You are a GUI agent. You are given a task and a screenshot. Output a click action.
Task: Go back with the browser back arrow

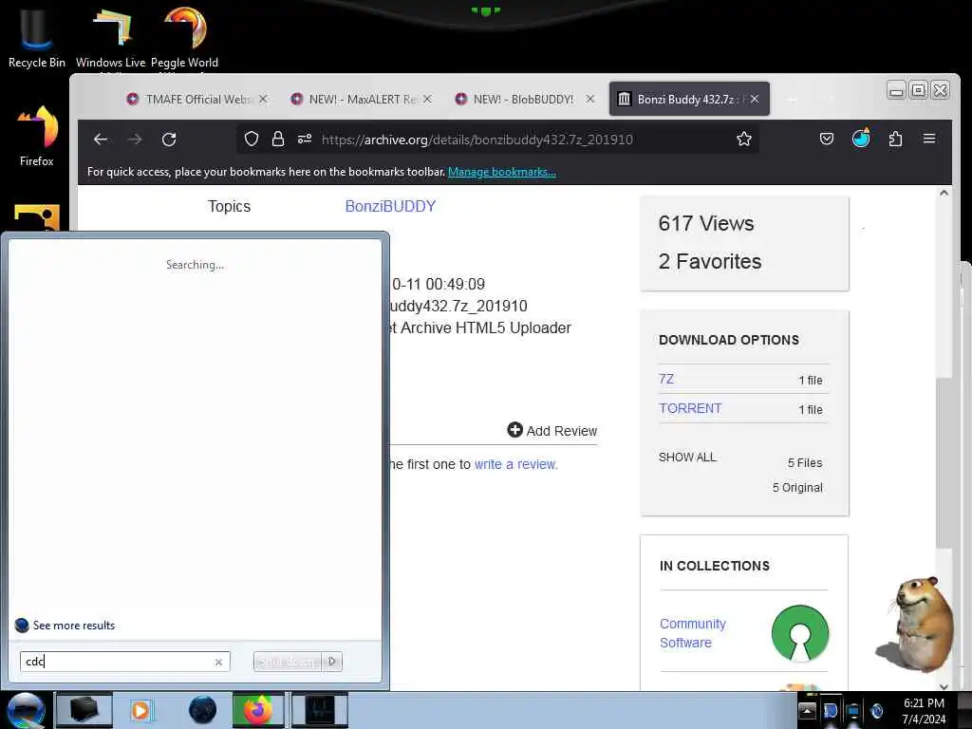[x=101, y=140]
